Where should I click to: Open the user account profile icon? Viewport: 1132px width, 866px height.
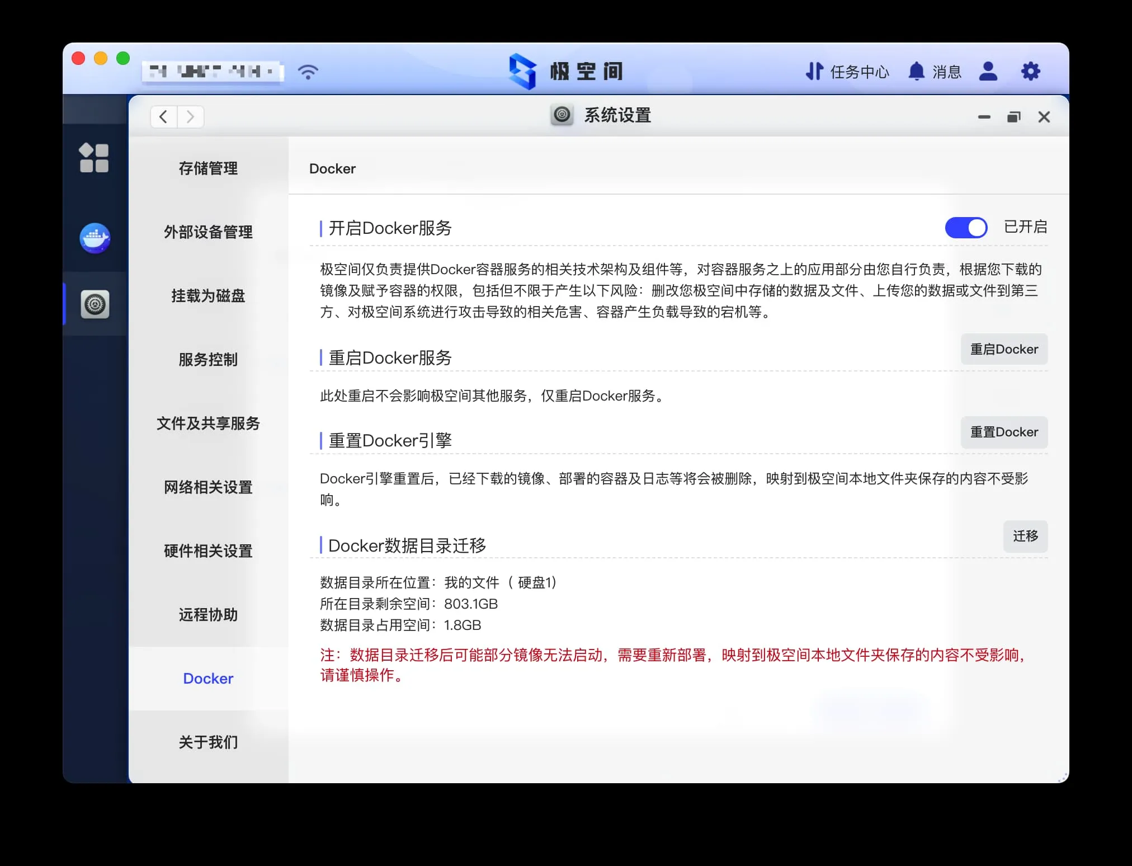988,72
